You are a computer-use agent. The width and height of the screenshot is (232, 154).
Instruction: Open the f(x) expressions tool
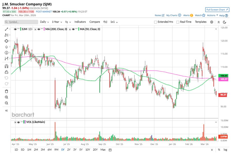tap(105, 22)
